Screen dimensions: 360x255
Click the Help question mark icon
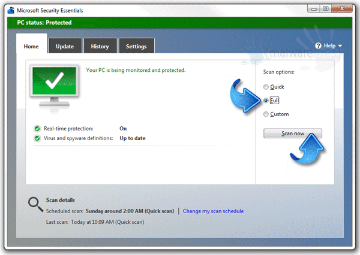318,46
